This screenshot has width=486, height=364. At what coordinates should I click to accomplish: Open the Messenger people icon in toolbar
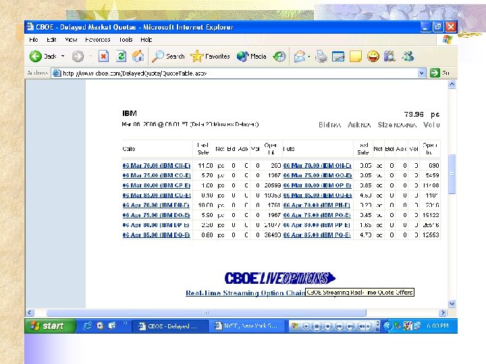pyautogui.click(x=408, y=57)
